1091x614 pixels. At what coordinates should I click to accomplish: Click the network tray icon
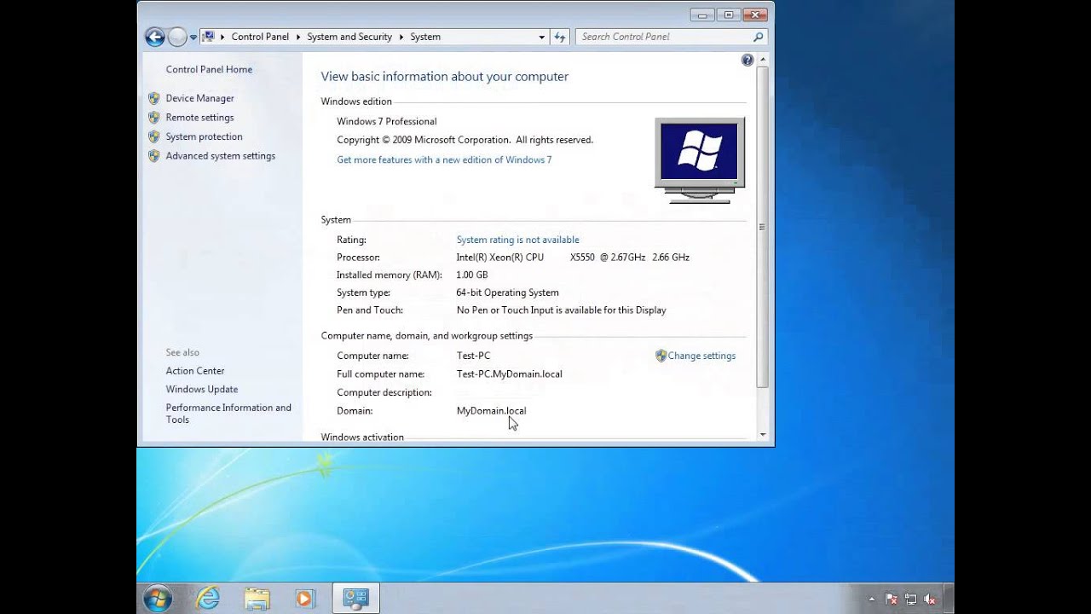coord(911,600)
